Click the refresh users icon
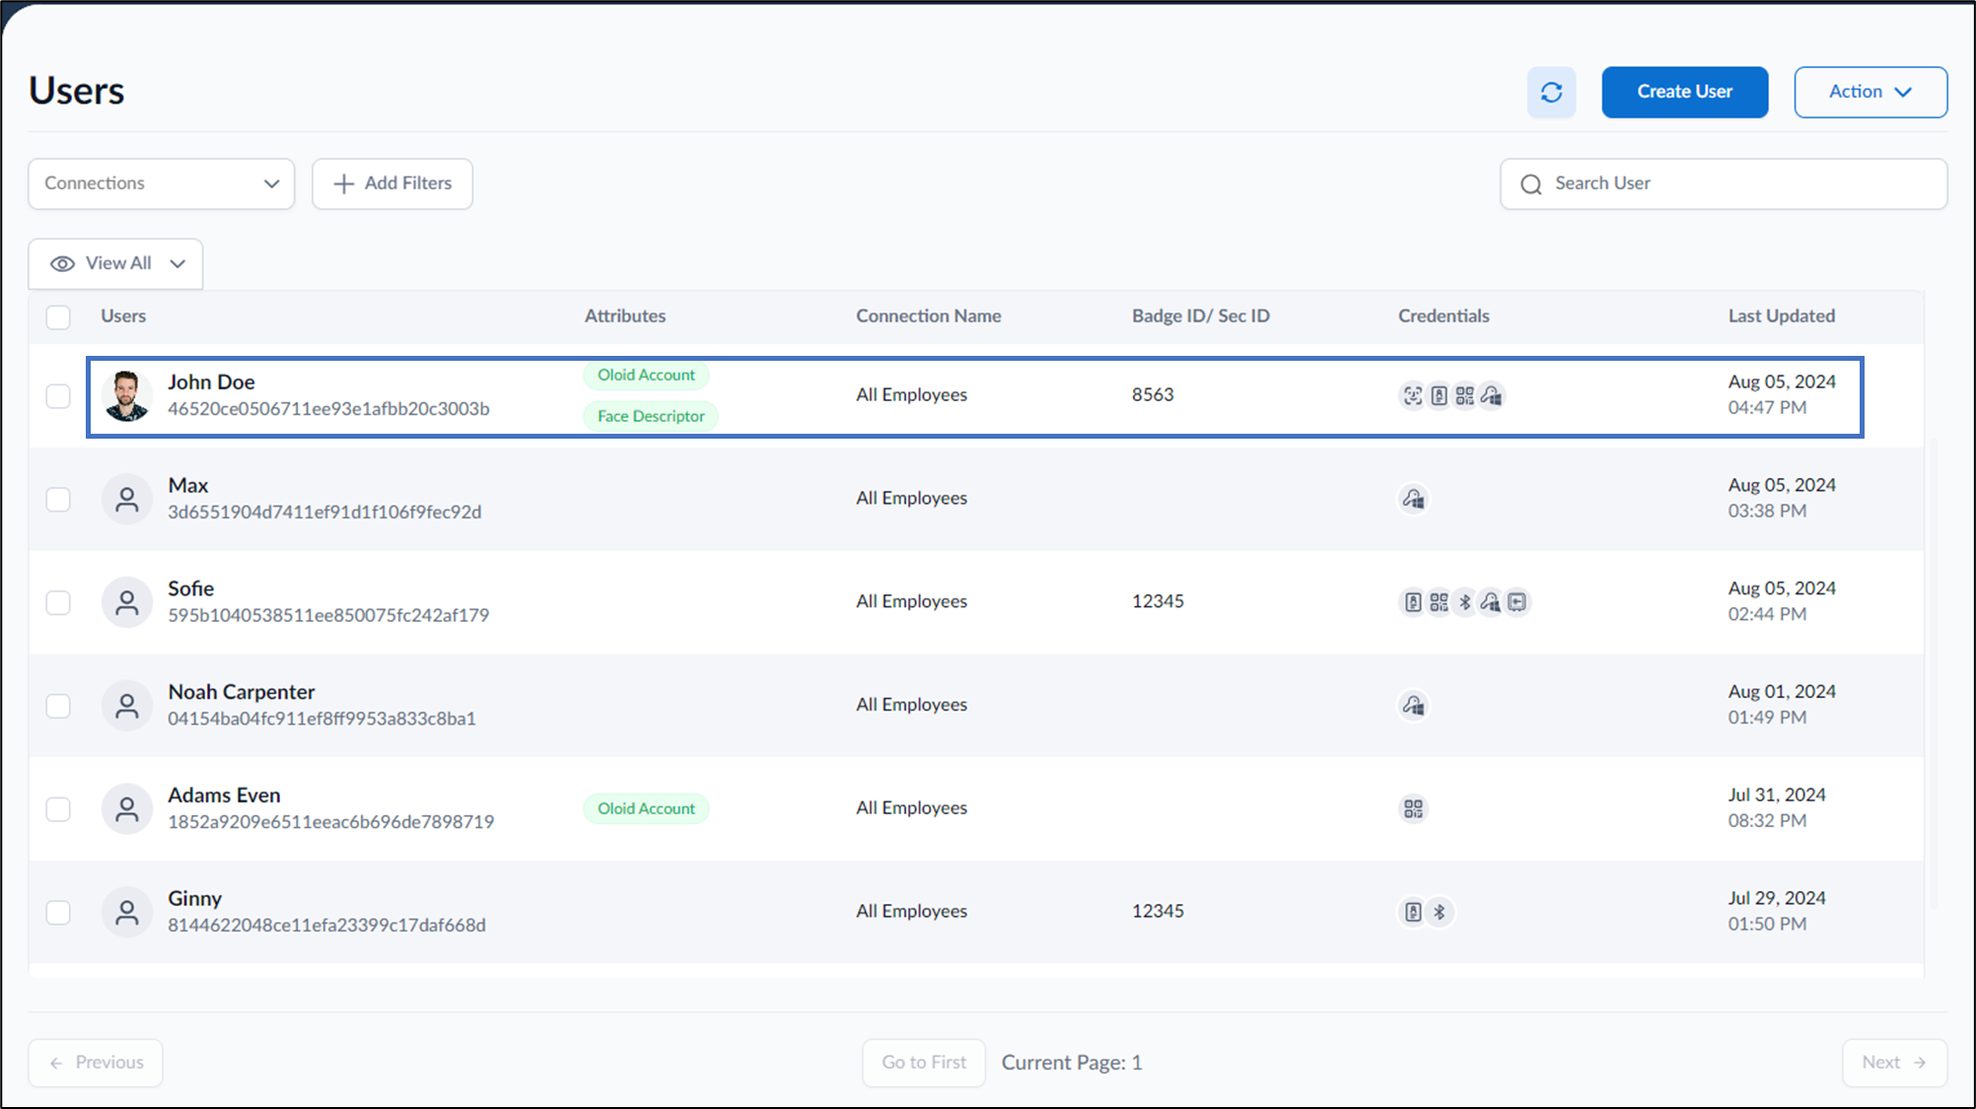The image size is (1976, 1109). 1551,92
